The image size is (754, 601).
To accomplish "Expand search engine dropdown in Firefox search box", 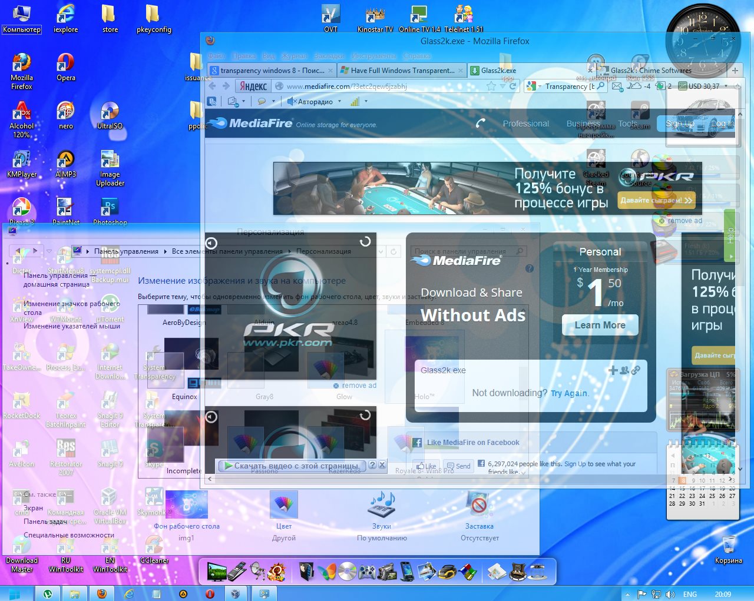I will 540,86.
